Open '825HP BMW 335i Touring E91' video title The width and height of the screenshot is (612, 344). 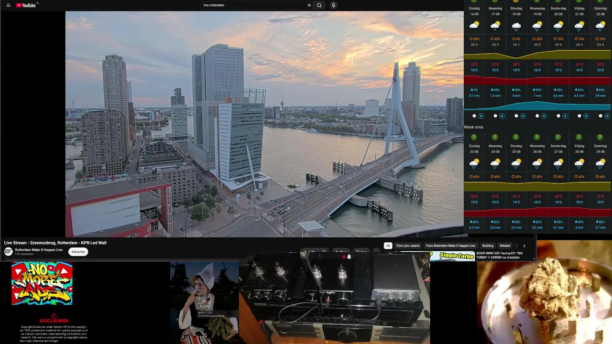pyautogui.click(x=500, y=255)
